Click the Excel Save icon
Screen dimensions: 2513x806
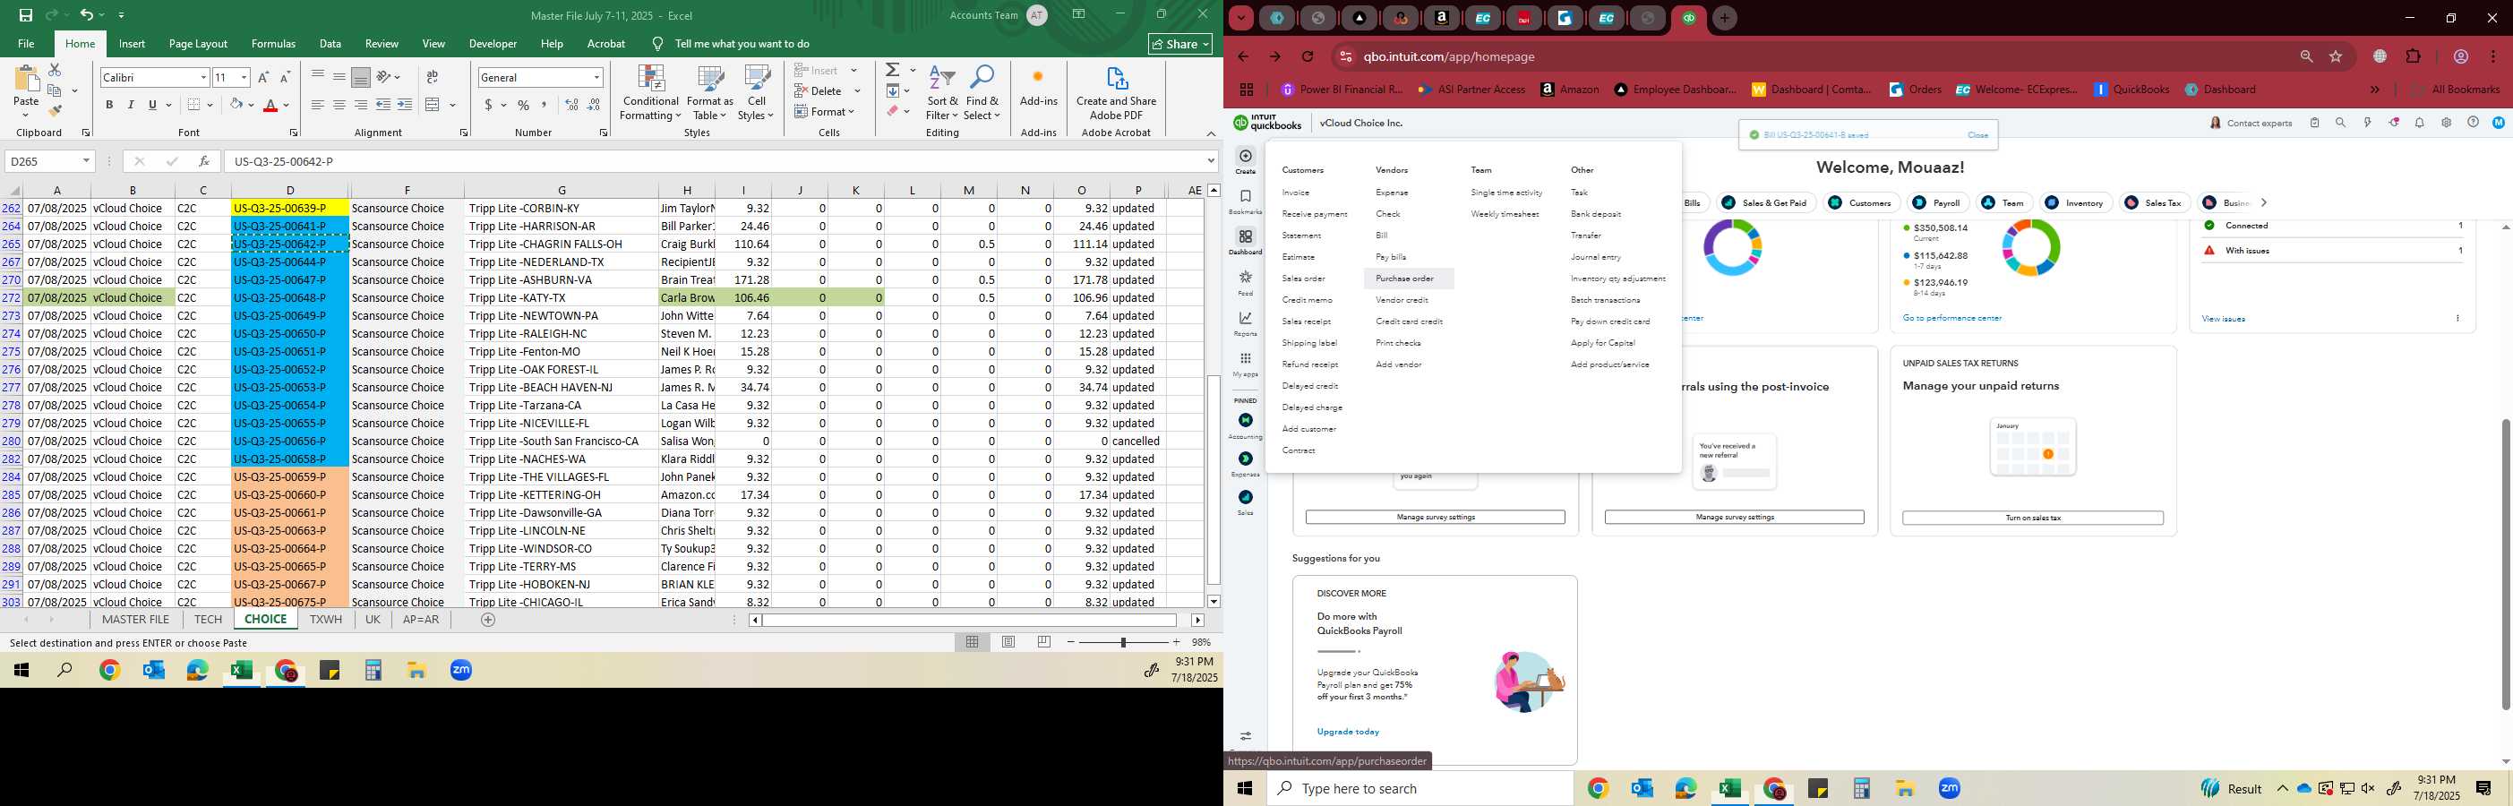tap(26, 14)
